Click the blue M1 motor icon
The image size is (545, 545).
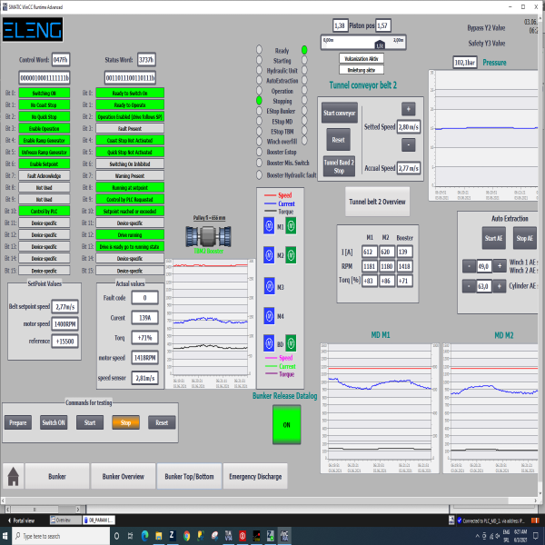pos(268,223)
